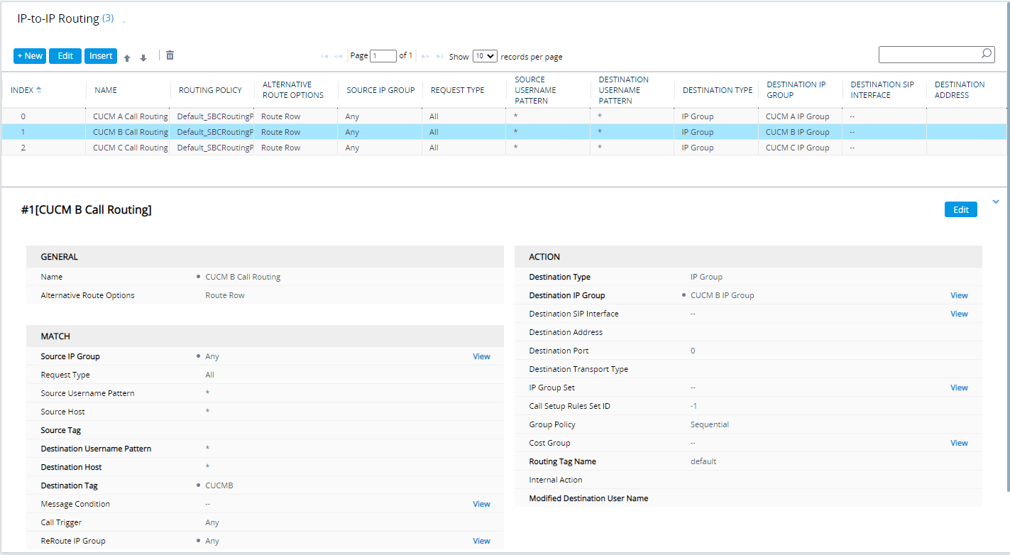
Task: View ReRoute IP Group link
Action: (481, 541)
